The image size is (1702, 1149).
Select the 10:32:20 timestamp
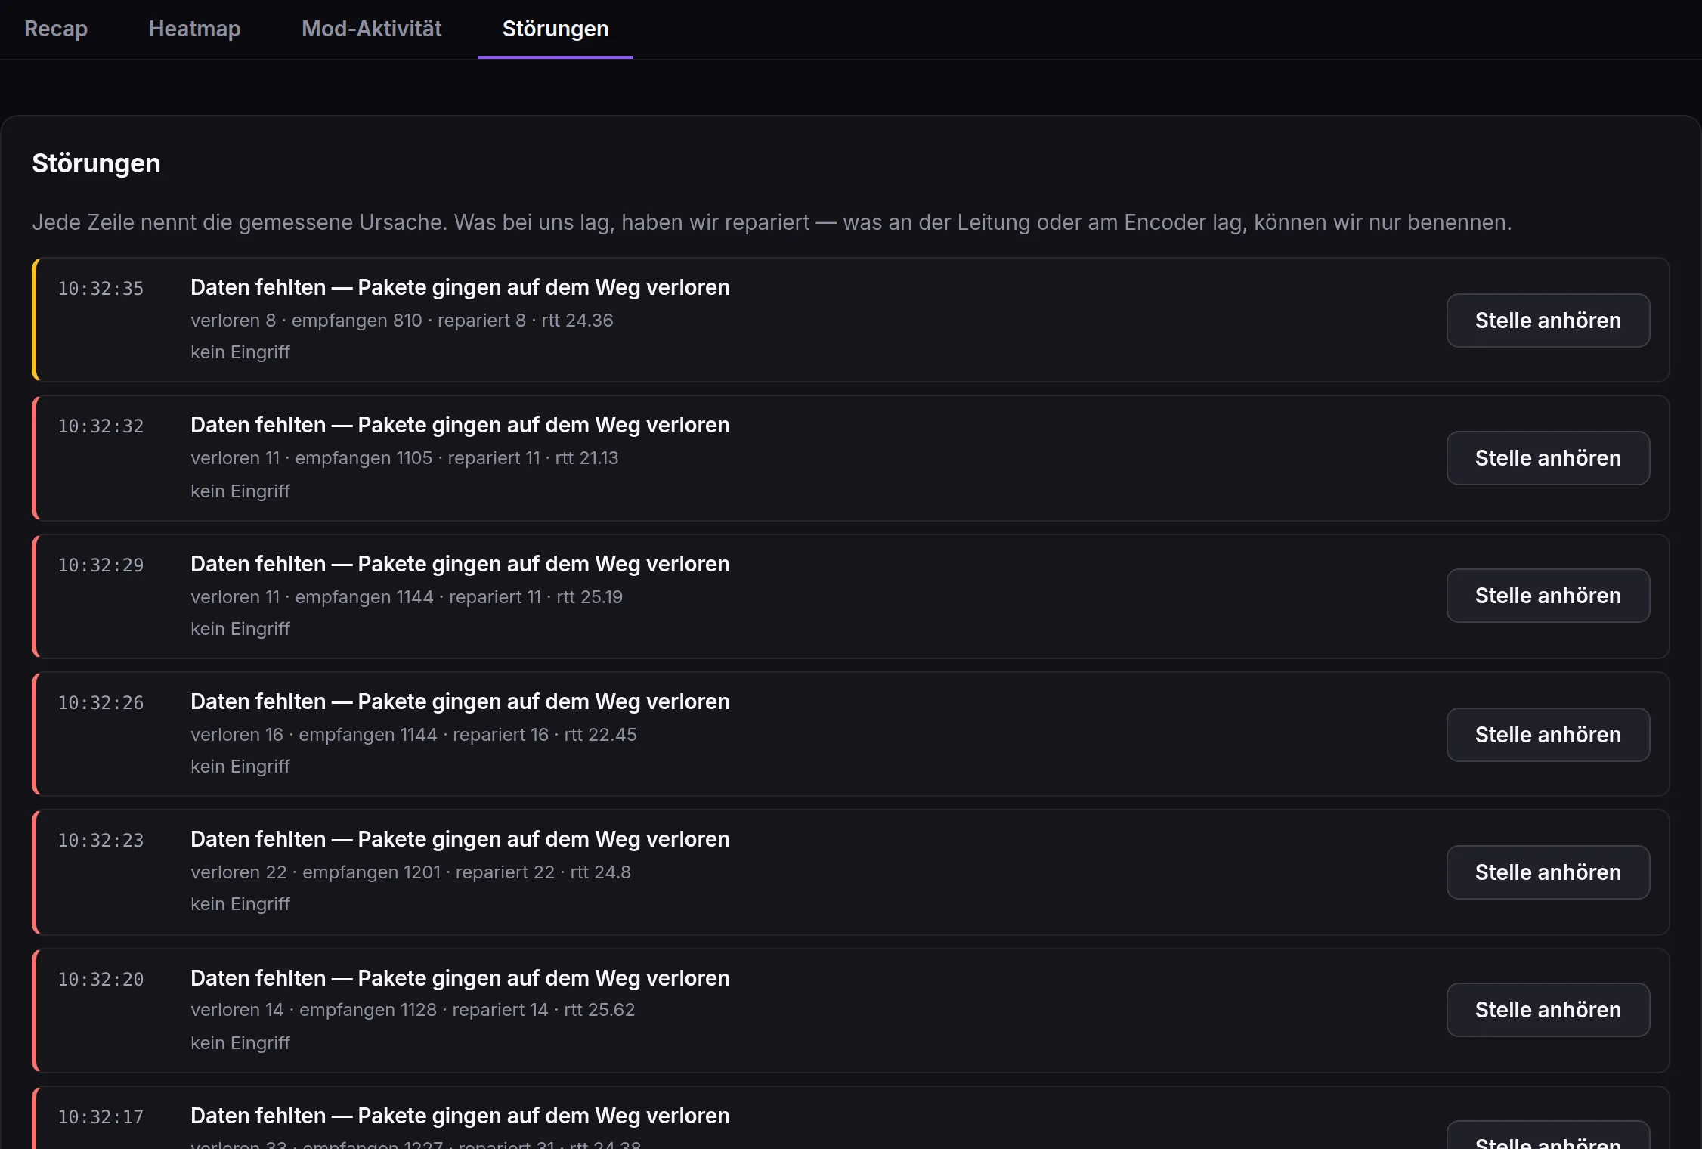coord(101,980)
